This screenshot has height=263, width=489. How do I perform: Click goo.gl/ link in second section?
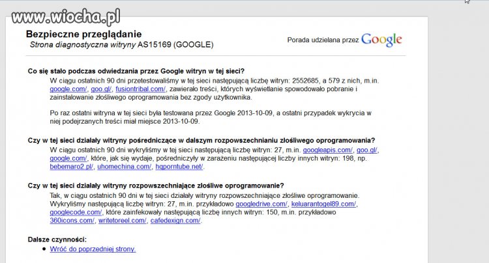[367, 150]
